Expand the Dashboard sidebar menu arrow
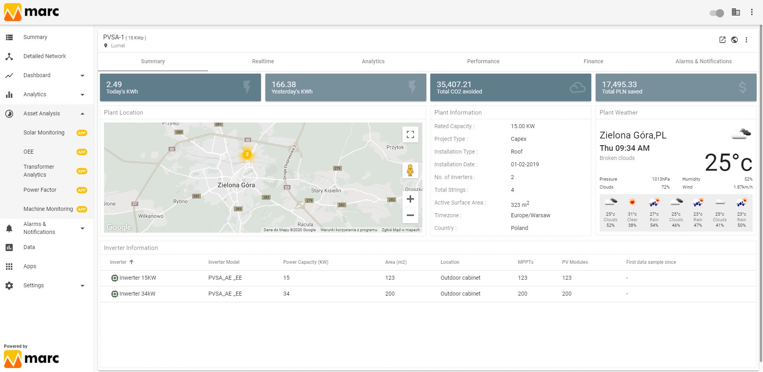763x372 pixels. 82,76
